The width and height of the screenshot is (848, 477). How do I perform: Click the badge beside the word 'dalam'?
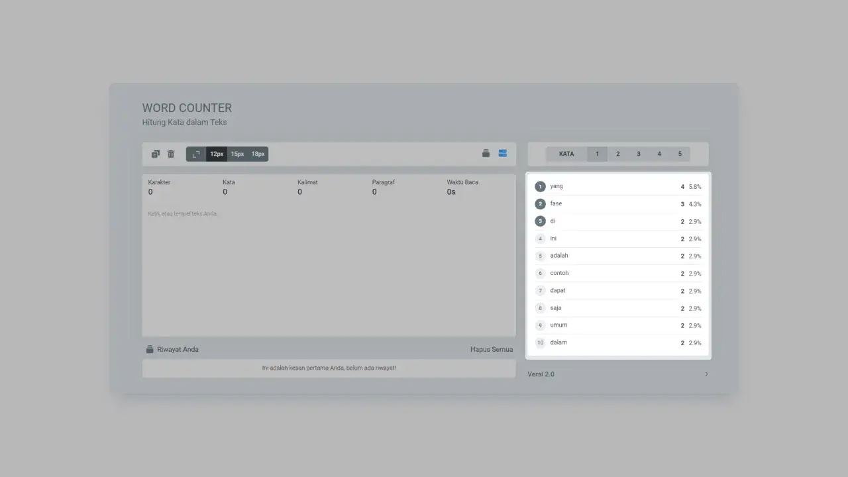coord(540,343)
